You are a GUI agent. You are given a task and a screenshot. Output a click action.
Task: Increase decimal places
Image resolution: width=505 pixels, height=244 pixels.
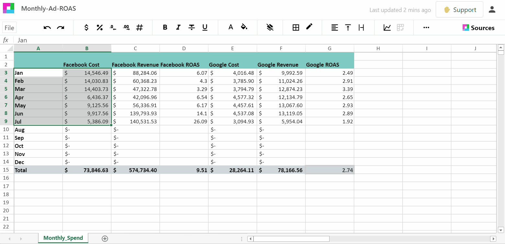126,28
